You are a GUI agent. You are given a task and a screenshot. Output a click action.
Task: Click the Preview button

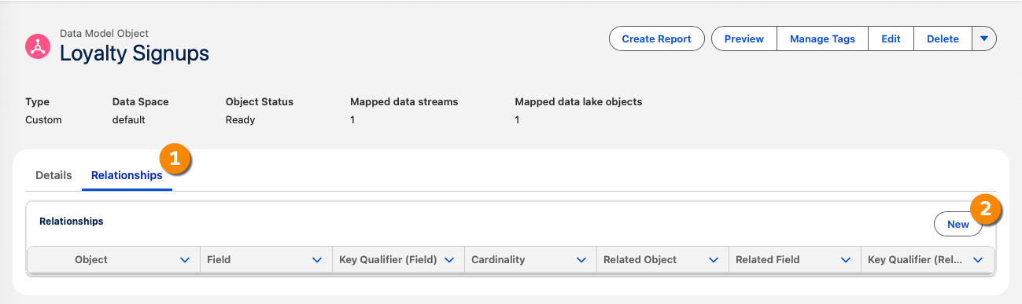(x=744, y=38)
